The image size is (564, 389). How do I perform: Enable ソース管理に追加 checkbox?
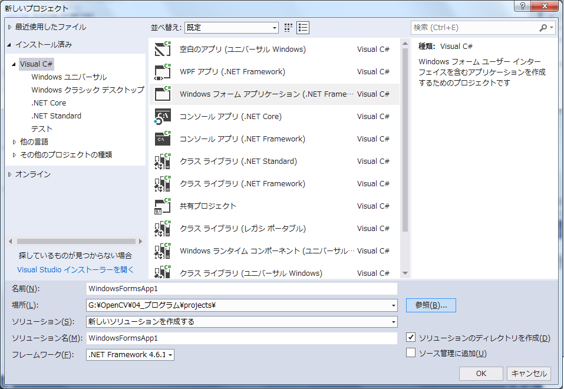point(410,352)
